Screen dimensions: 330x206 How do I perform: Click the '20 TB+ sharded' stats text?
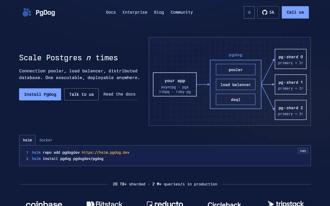click(x=129, y=184)
